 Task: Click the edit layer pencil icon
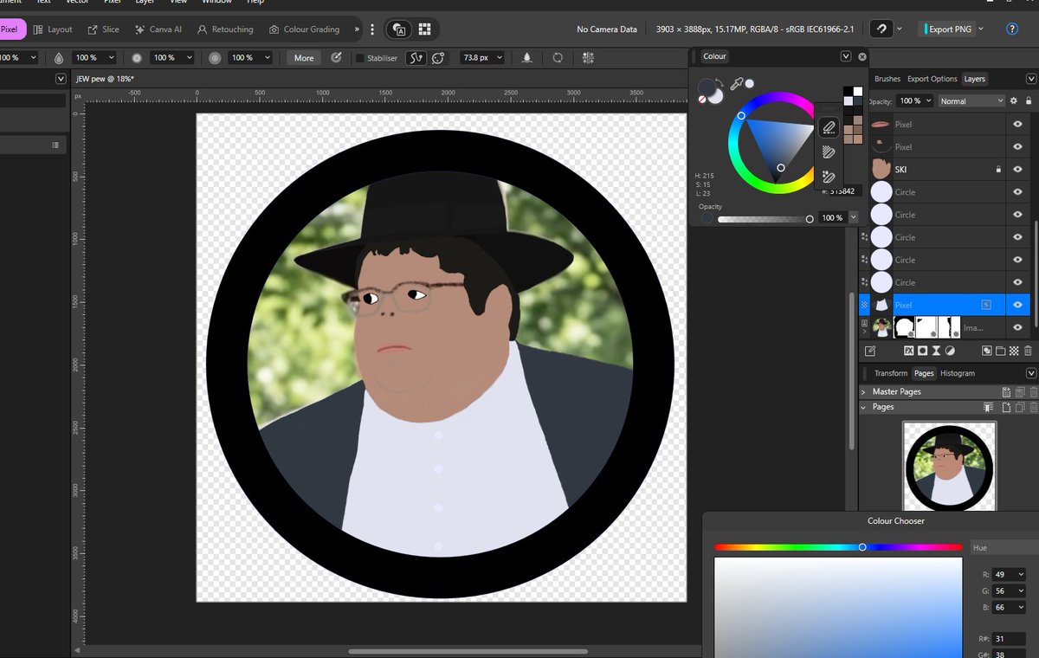pyautogui.click(x=870, y=351)
